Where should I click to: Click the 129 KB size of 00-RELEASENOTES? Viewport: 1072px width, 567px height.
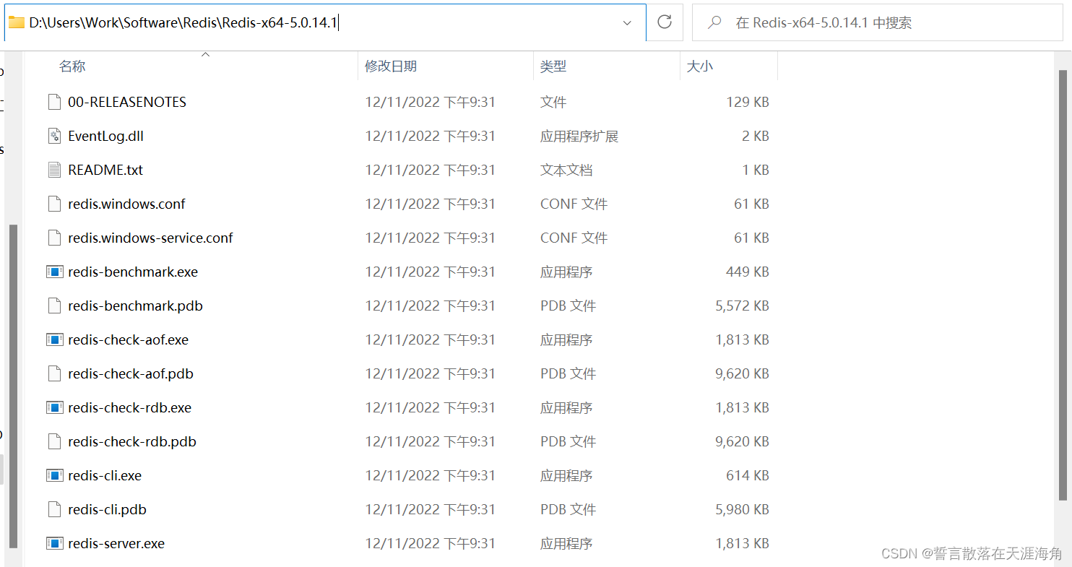tap(748, 102)
